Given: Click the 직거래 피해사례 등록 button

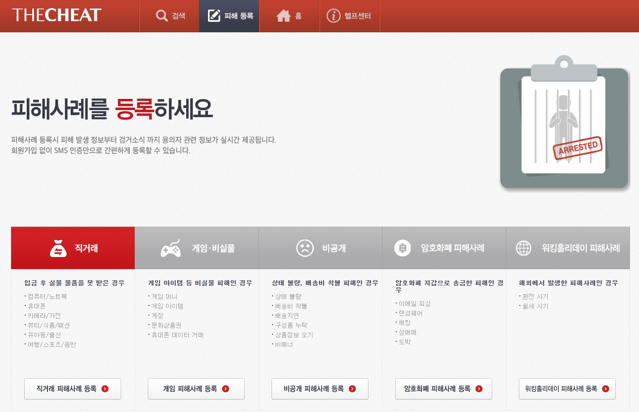Looking at the screenshot, I should (73, 389).
